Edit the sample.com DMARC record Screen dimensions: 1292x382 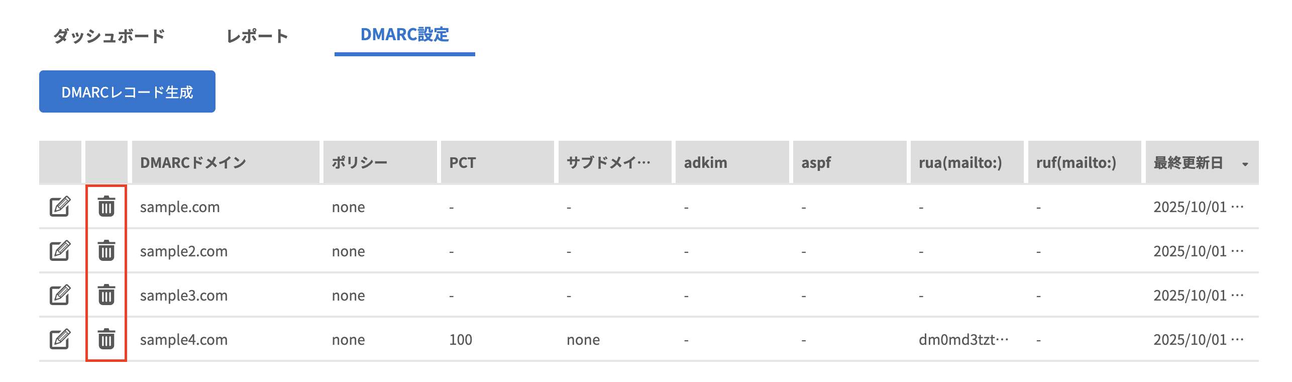click(x=60, y=207)
